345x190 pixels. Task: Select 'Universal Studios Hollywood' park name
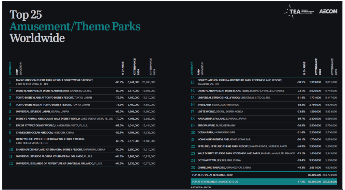219,98
